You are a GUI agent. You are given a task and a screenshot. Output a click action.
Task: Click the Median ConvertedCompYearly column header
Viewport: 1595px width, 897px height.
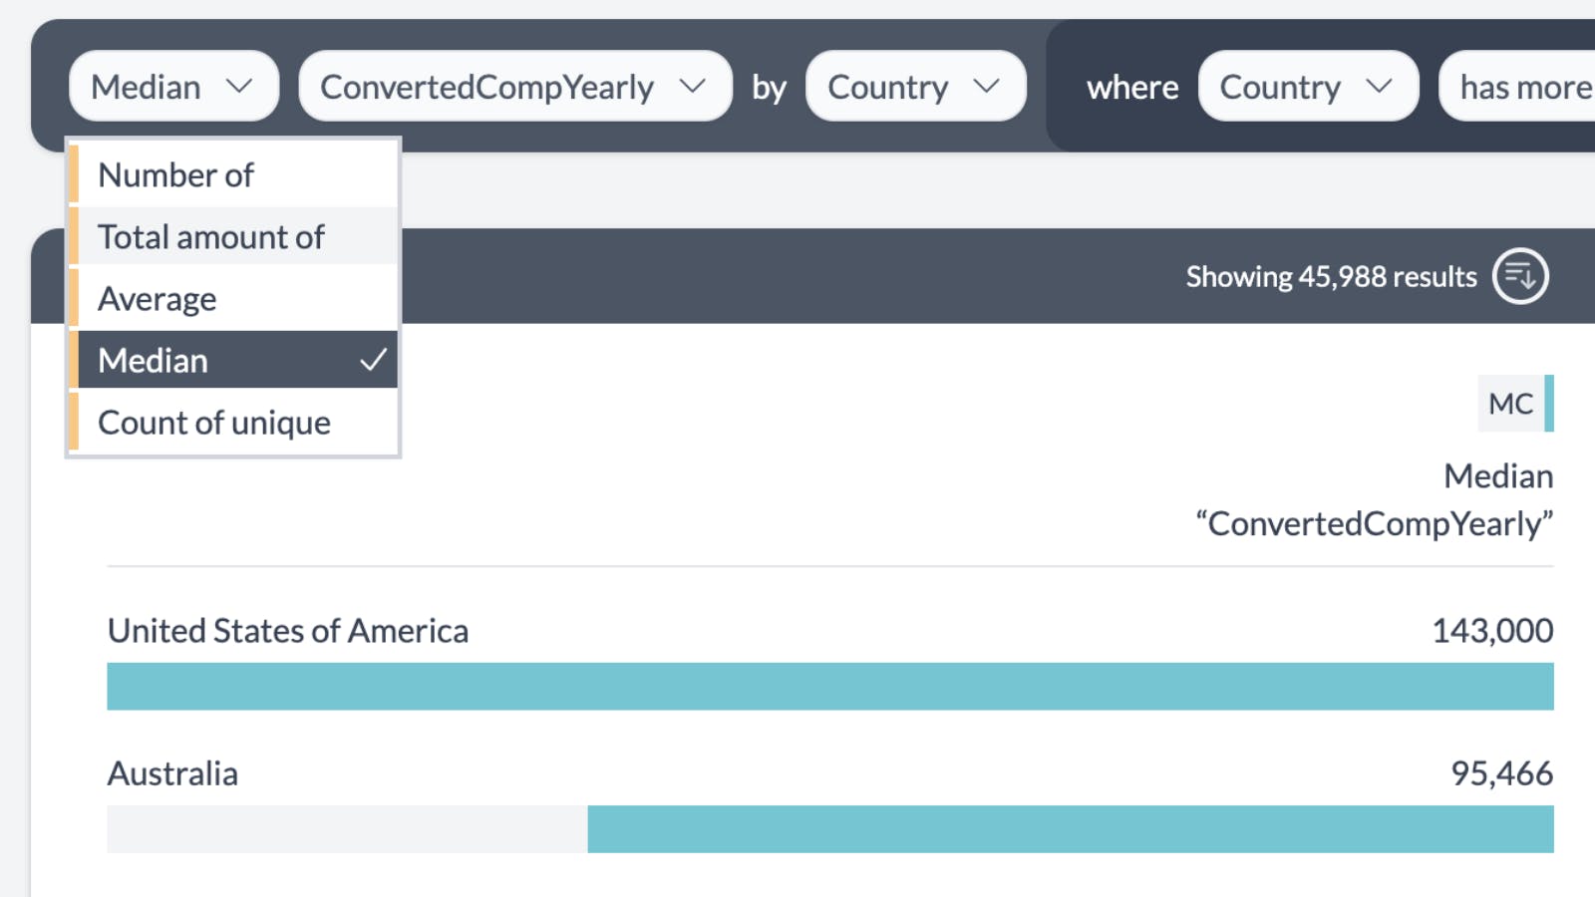[1376, 500]
